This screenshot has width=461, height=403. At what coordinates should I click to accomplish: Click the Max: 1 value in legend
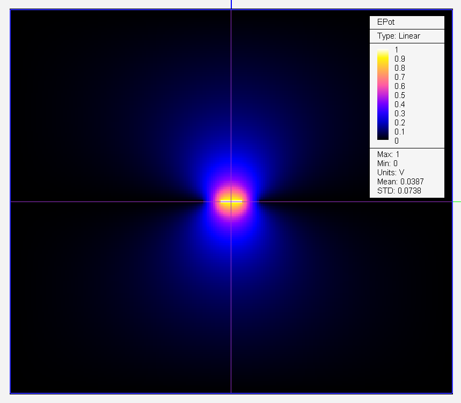click(388, 154)
